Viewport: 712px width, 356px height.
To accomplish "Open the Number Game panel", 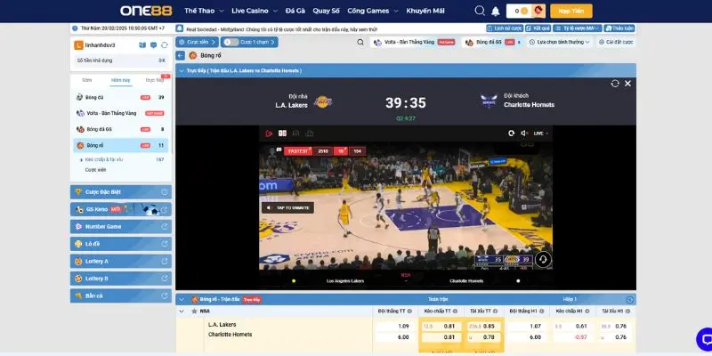I will 121,227.
